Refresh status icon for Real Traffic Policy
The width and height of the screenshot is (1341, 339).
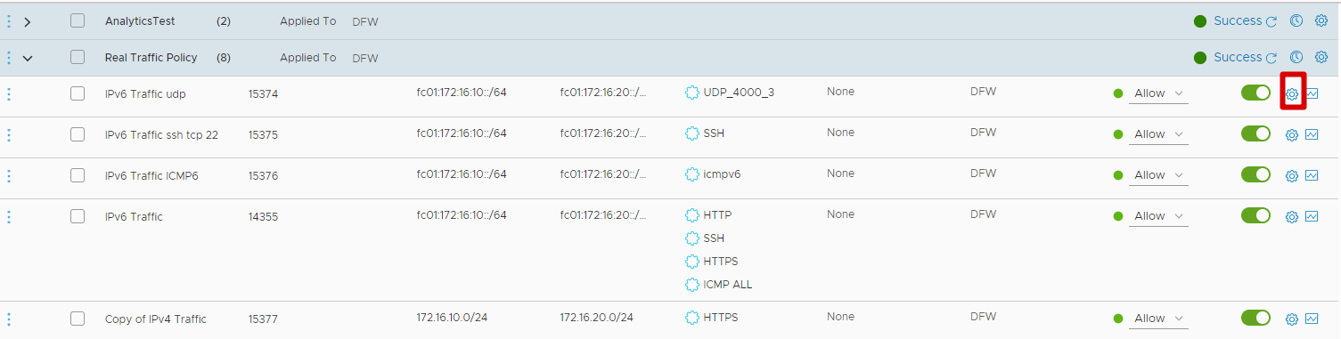1271,58
